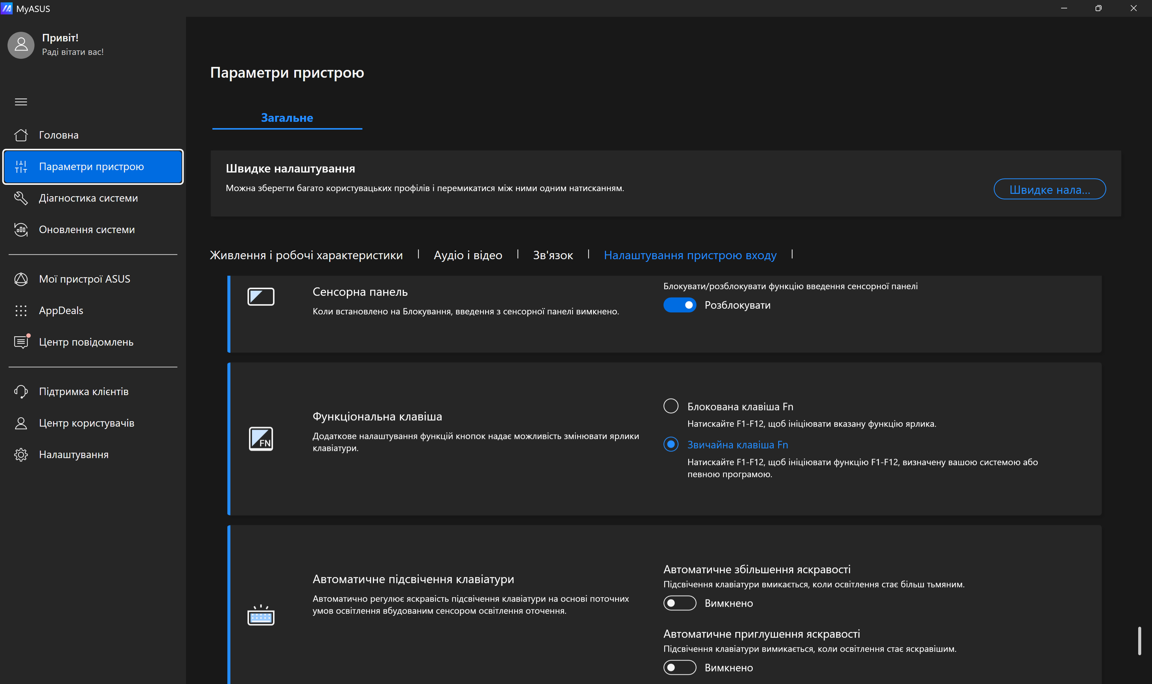This screenshot has width=1152, height=684.
Task: Switch to Аудіо і відео section
Action: [468, 255]
